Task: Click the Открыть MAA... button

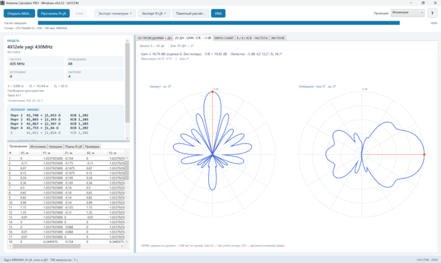Action: (x=19, y=13)
